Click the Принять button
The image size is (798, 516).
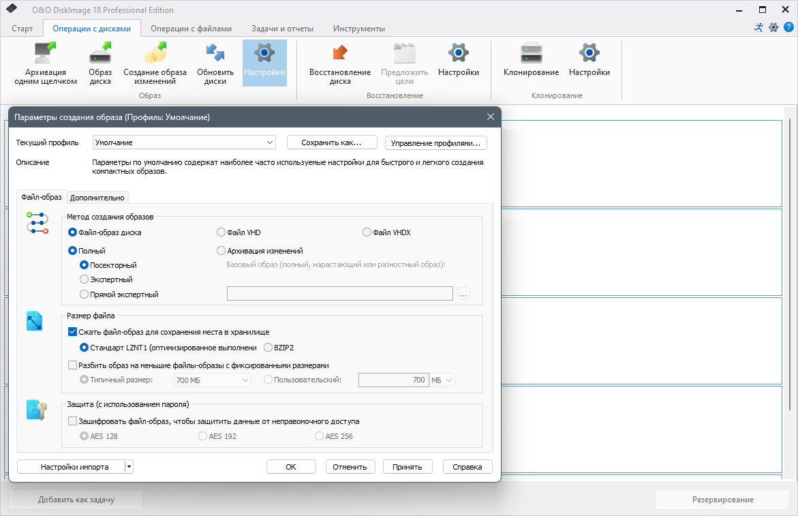point(407,467)
